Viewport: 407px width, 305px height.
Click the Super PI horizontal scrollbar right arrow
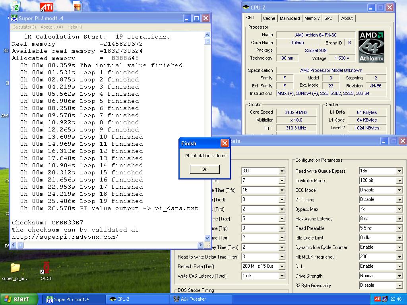200,245
